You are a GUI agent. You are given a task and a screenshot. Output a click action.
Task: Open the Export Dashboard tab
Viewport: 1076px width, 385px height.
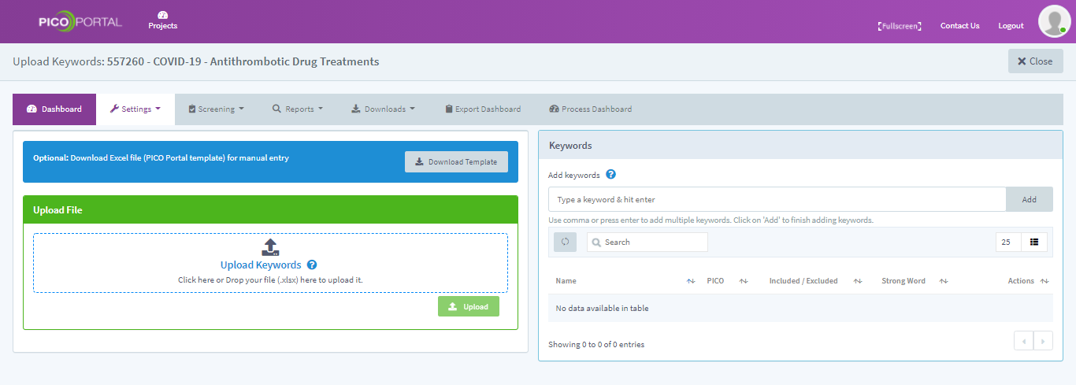click(483, 109)
